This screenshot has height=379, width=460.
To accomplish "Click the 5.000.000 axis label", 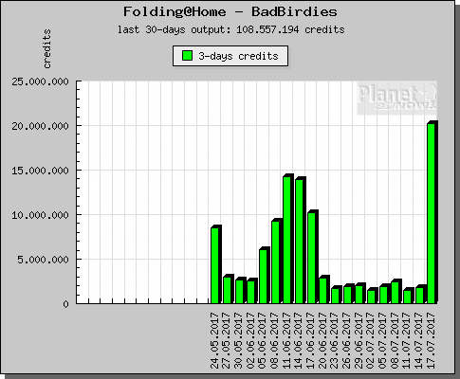I will click(43, 260).
